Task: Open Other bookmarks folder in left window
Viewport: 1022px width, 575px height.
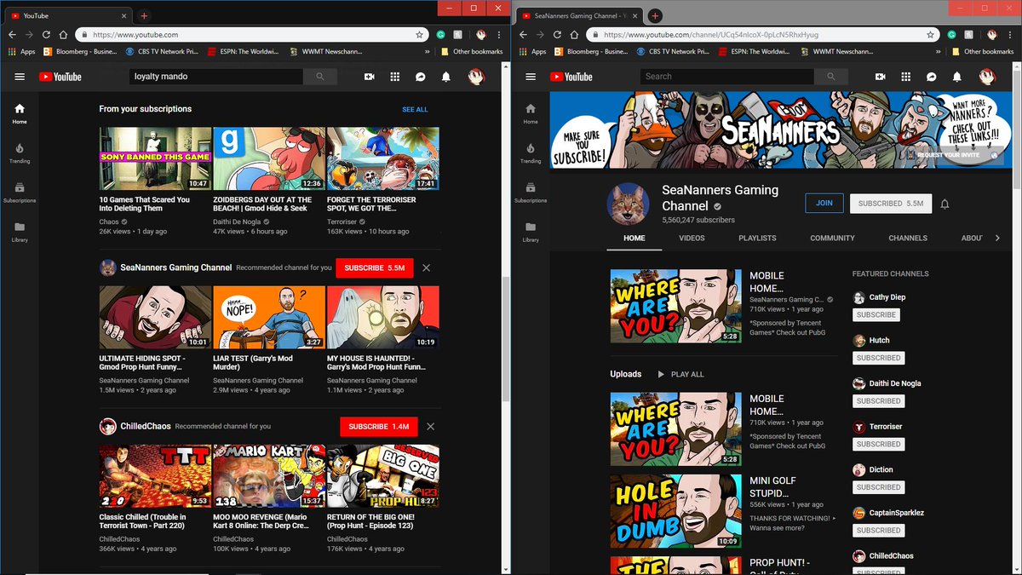Action: [473, 51]
